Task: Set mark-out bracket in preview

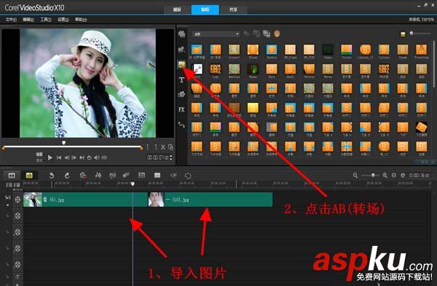Action: [156, 147]
